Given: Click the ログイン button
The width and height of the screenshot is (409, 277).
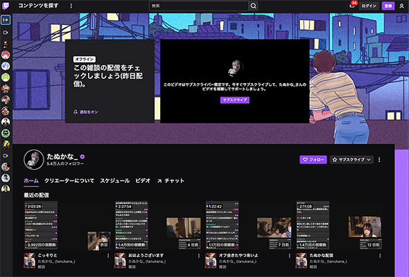Looking at the screenshot, I should pyautogui.click(x=369, y=6).
